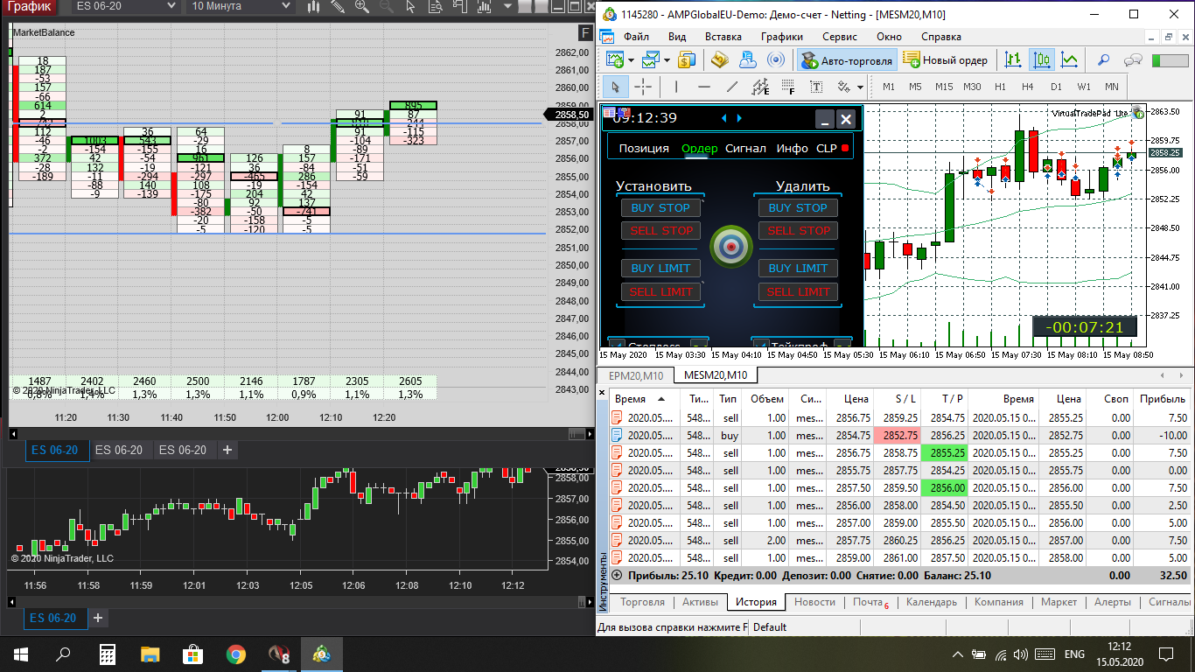Viewport: 1195px width, 672px height.
Task: Switch to the Торговля tab
Action: 641,602
